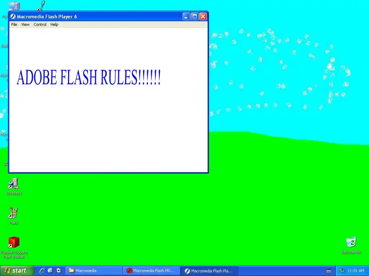Click the ADOBE FLASH RULES text in the player
This screenshot has width=369, height=276.
click(89, 77)
